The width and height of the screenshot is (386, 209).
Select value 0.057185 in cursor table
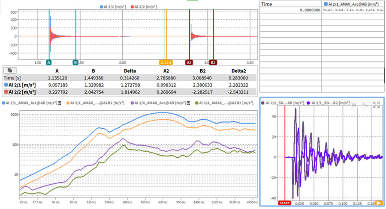pyautogui.click(x=57, y=85)
